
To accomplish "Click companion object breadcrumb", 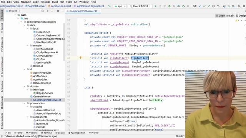I will click(60, 6).
